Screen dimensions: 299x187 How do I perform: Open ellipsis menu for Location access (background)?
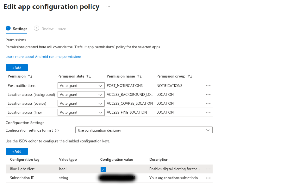(x=208, y=95)
